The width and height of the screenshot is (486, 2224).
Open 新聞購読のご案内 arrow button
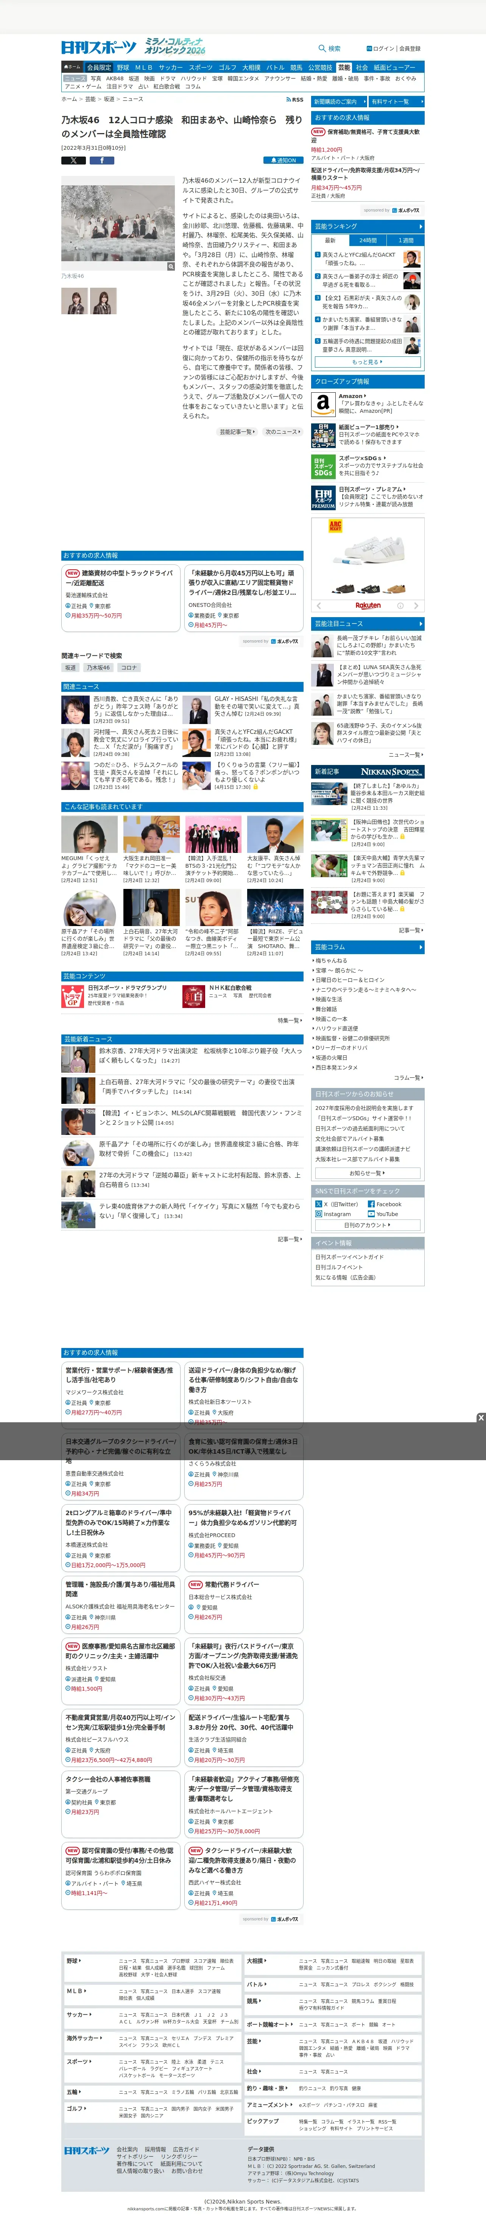(x=339, y=102)
